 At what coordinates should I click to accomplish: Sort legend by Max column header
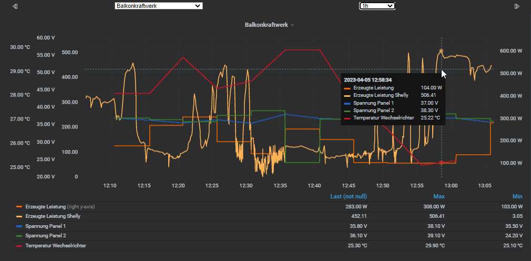[439, 197]
